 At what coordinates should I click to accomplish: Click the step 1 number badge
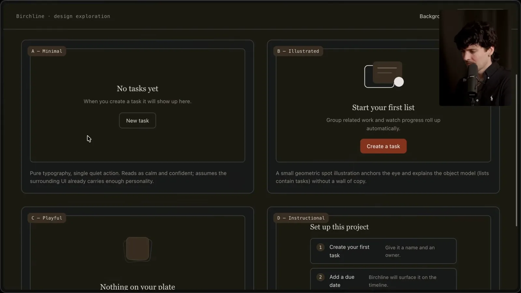pyautogui.click(x=320, y=247)
